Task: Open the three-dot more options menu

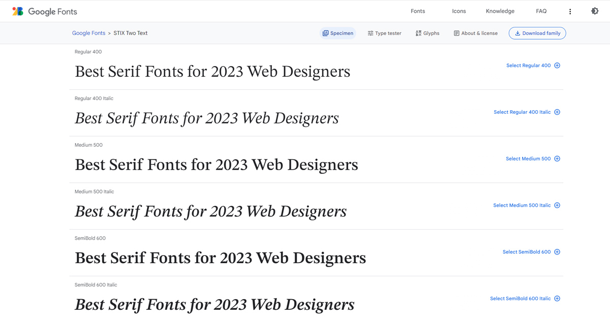Action: 570,11
